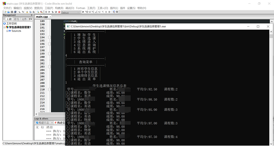The height and width of the screenshot is (146, 274).
Task: Click the Run to cursor debug icon
Action: coord(86,12)
